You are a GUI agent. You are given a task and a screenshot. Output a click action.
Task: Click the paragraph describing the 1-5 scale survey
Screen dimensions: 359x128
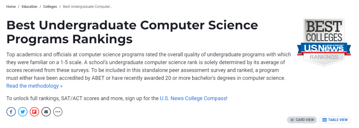click(149, 70)
